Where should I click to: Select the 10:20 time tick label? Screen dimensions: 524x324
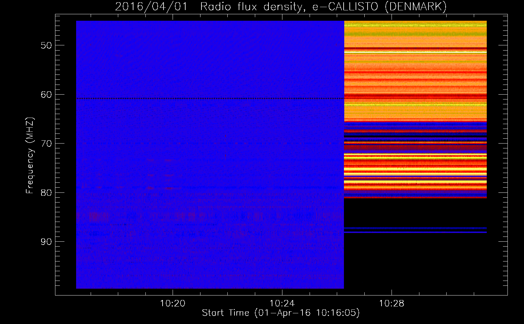click(x=173, y=303)
